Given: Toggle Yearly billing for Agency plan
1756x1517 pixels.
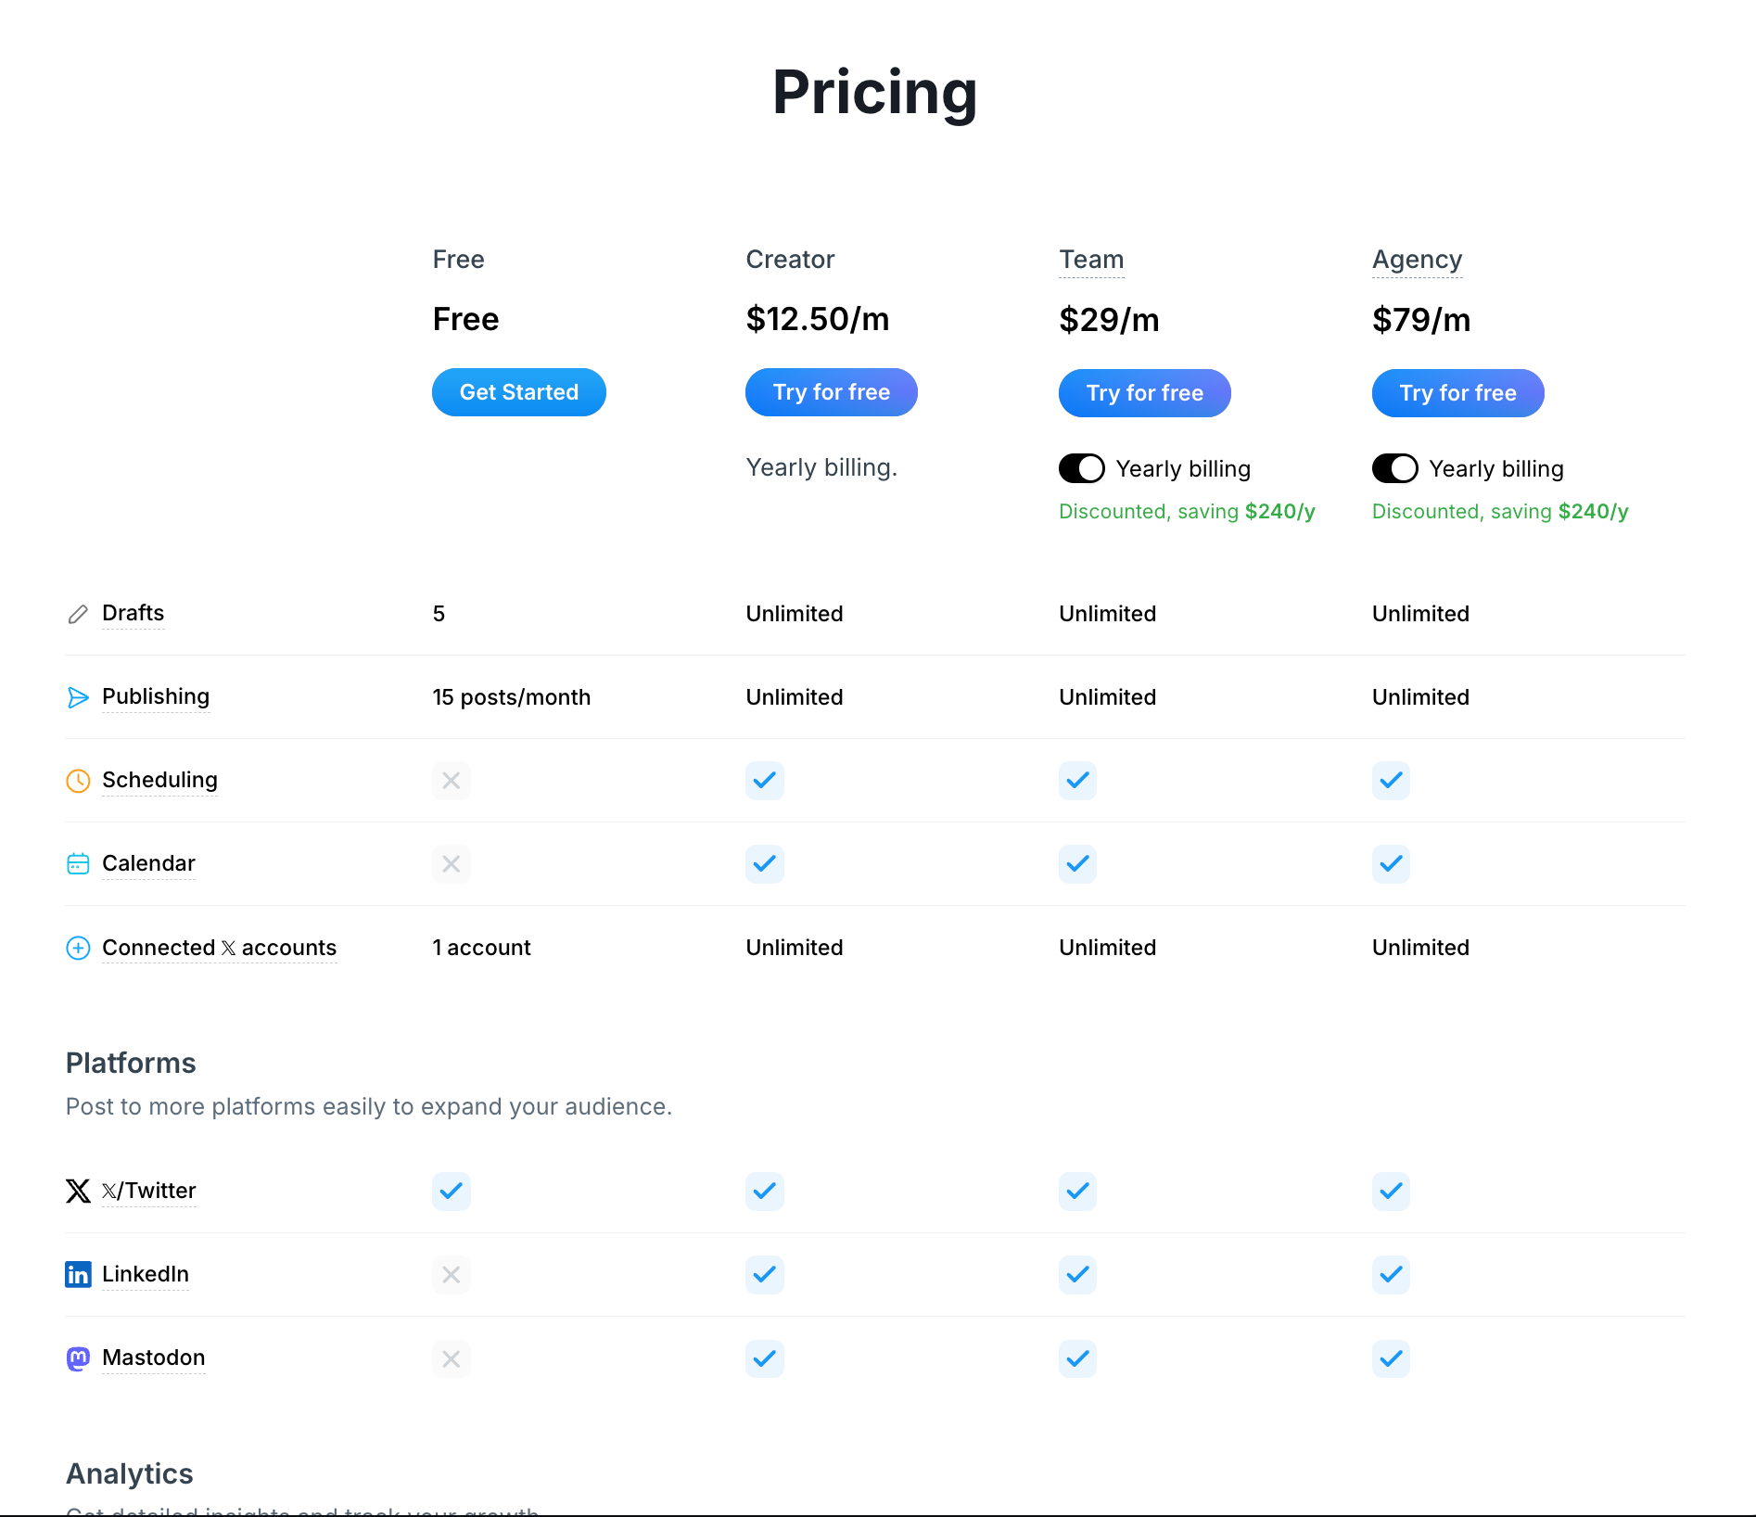Looking at the screenshot, I should pos(1394,468).
